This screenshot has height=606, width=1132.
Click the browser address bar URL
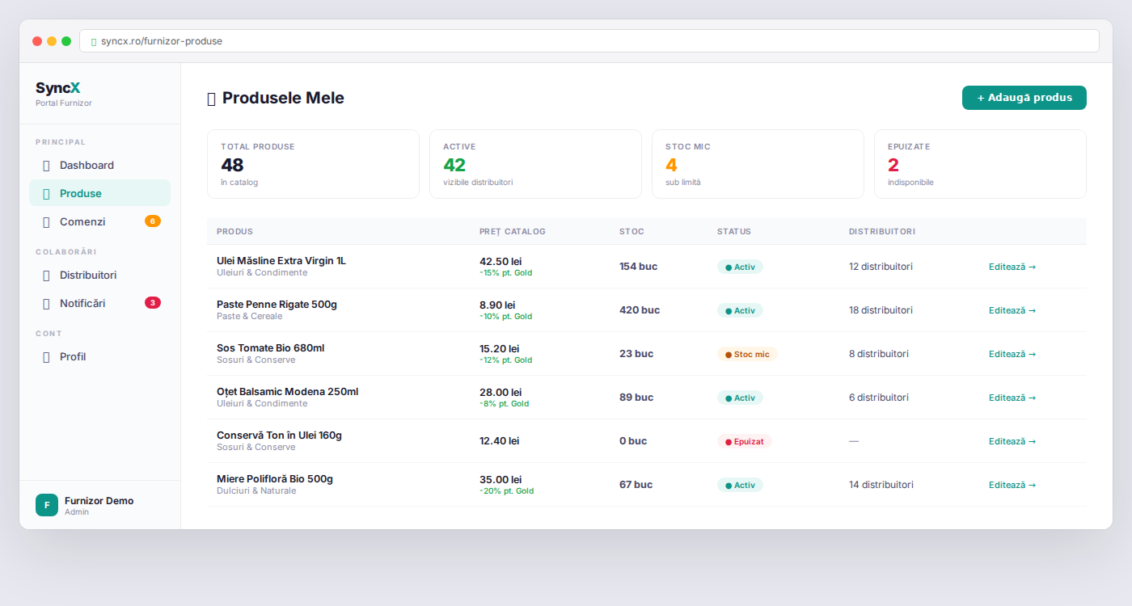pyautogui.click(x=162, y=41)
